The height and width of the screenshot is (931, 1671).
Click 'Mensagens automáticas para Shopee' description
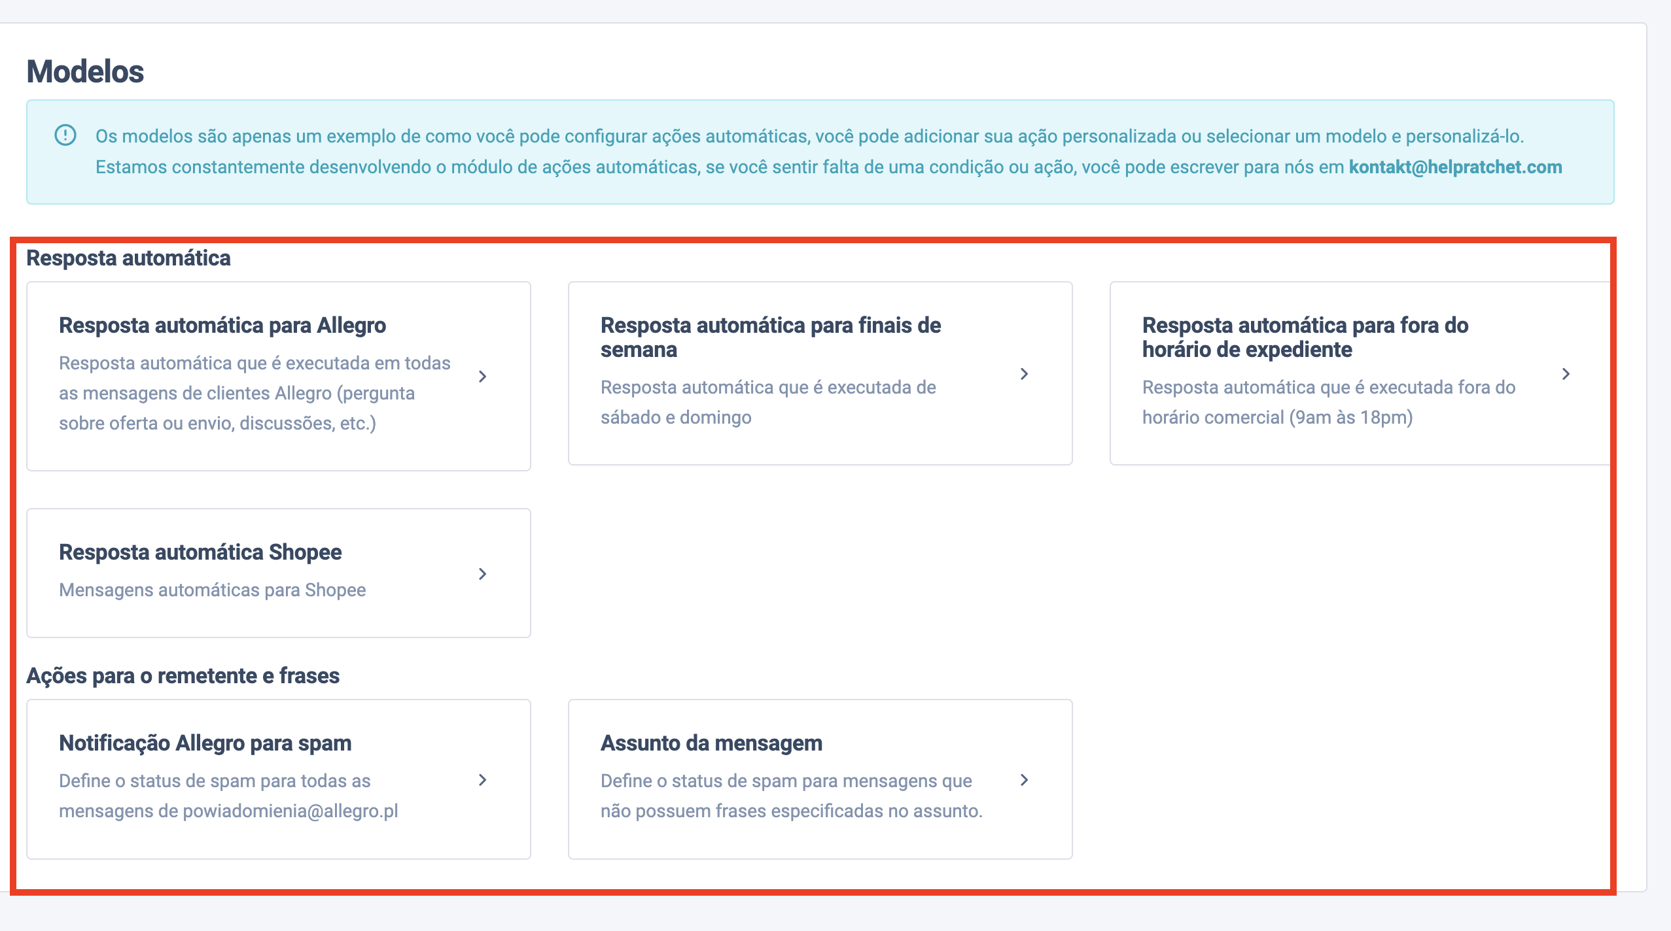point(212,590)
